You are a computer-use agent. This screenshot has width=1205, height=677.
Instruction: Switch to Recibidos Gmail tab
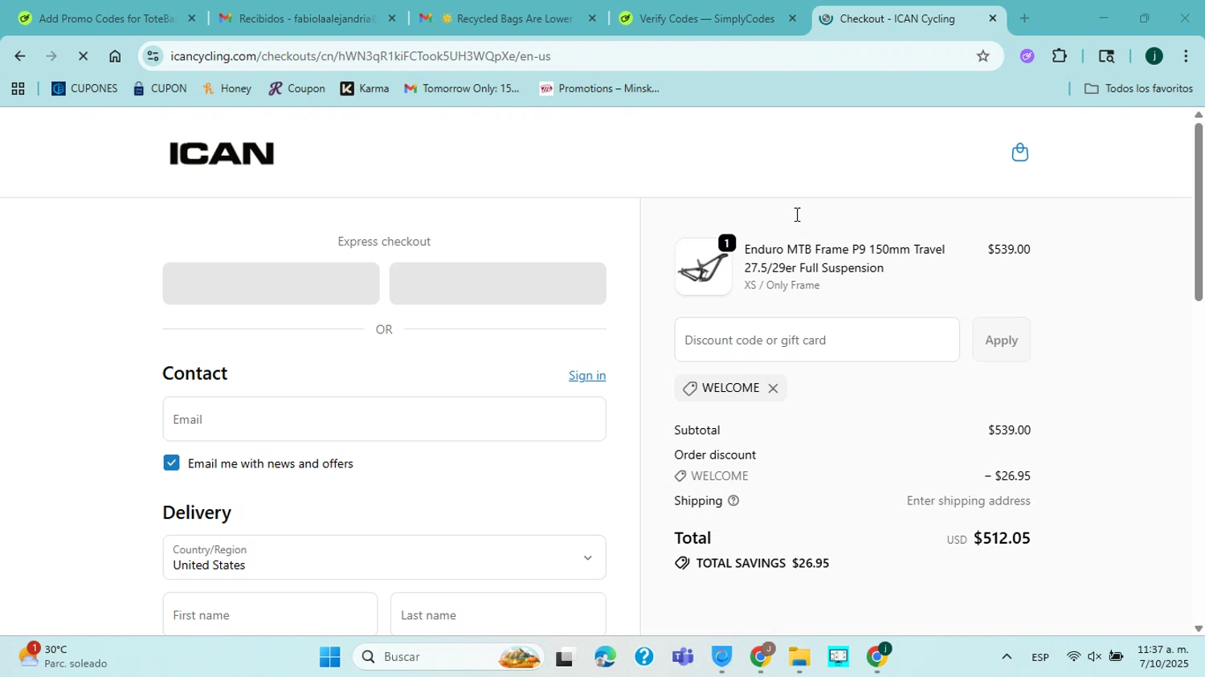pyautogui.click(x=305, y=18)
